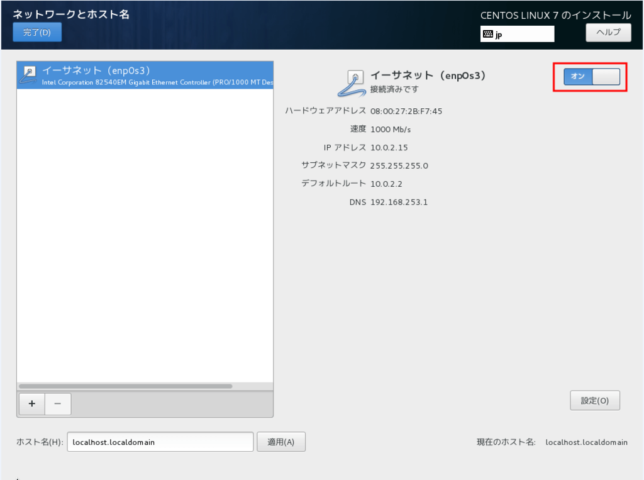Image resolution: width=644 pixels, height=480 pixels.
Task: Click the speed value 1000 Mb/s
Action: tap(391, 130)
